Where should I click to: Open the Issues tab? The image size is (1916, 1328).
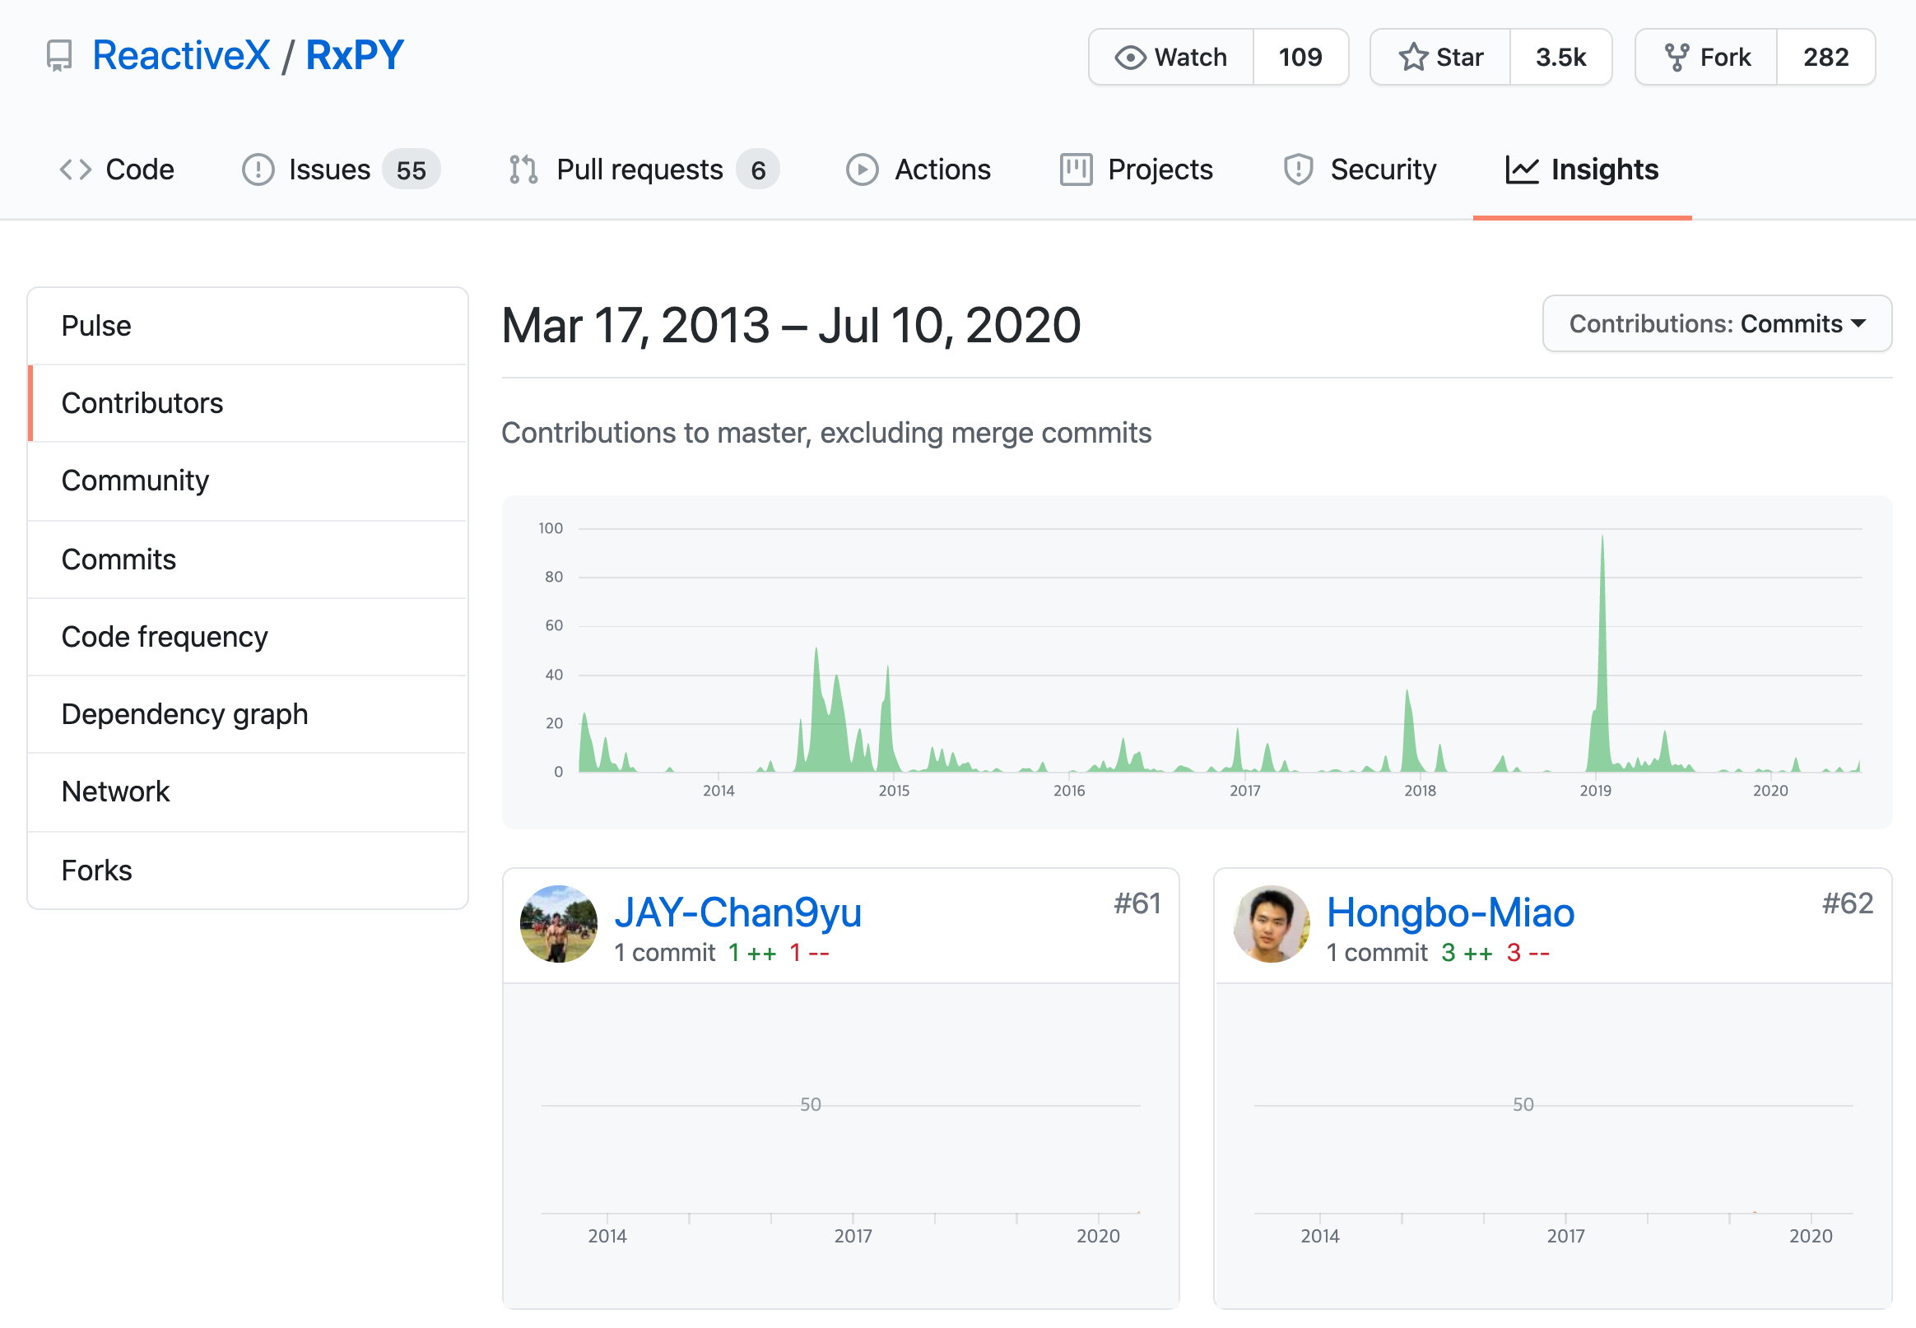coord(342,169)
